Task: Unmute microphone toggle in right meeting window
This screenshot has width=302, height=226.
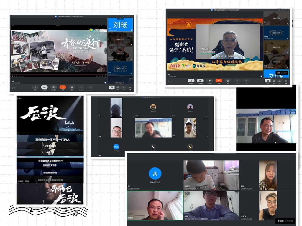Action: [191, 81]
